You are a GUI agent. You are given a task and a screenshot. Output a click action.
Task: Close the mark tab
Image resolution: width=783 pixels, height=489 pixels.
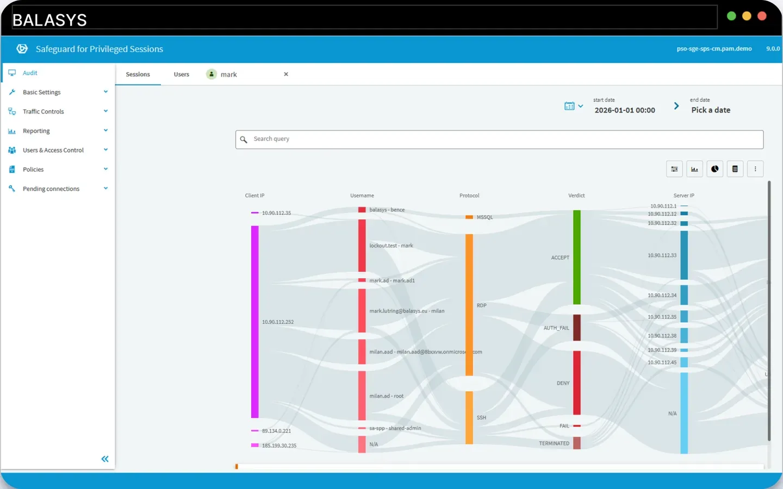(x=286, y=74)
